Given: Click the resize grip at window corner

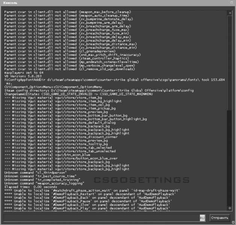Looking at the screenshot, I should [233, 222].
